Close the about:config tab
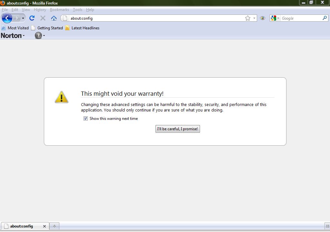This screenshot has height=232, width=330. [45, 226]
